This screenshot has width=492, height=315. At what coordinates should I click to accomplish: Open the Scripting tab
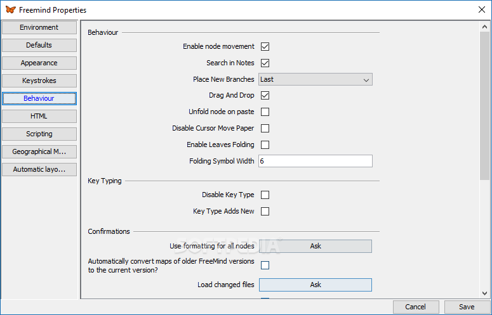click(39, 134)
